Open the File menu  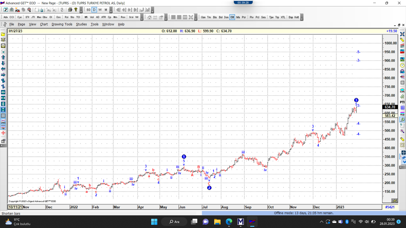(12, 24)
